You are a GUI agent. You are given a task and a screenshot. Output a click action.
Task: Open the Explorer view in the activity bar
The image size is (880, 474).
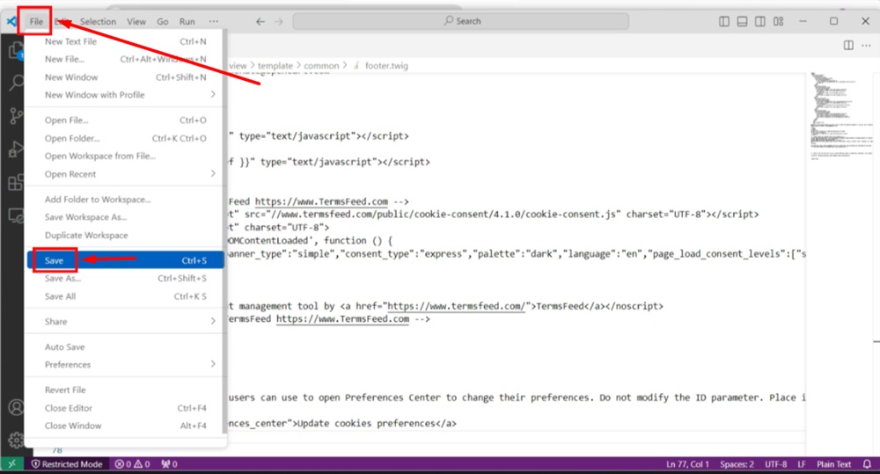coord(16,50)
